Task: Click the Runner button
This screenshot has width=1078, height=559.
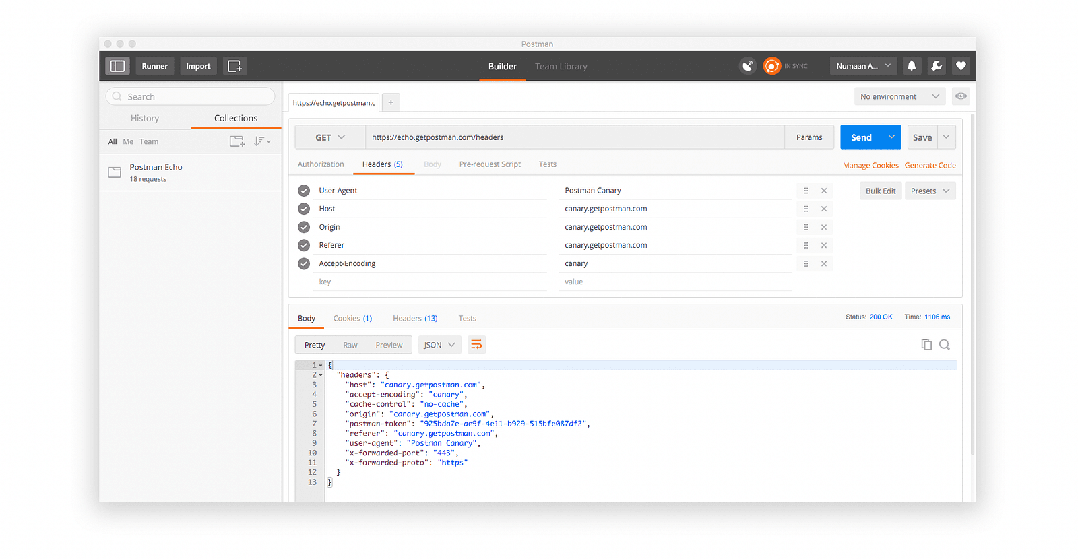Action: coord(155,66)
